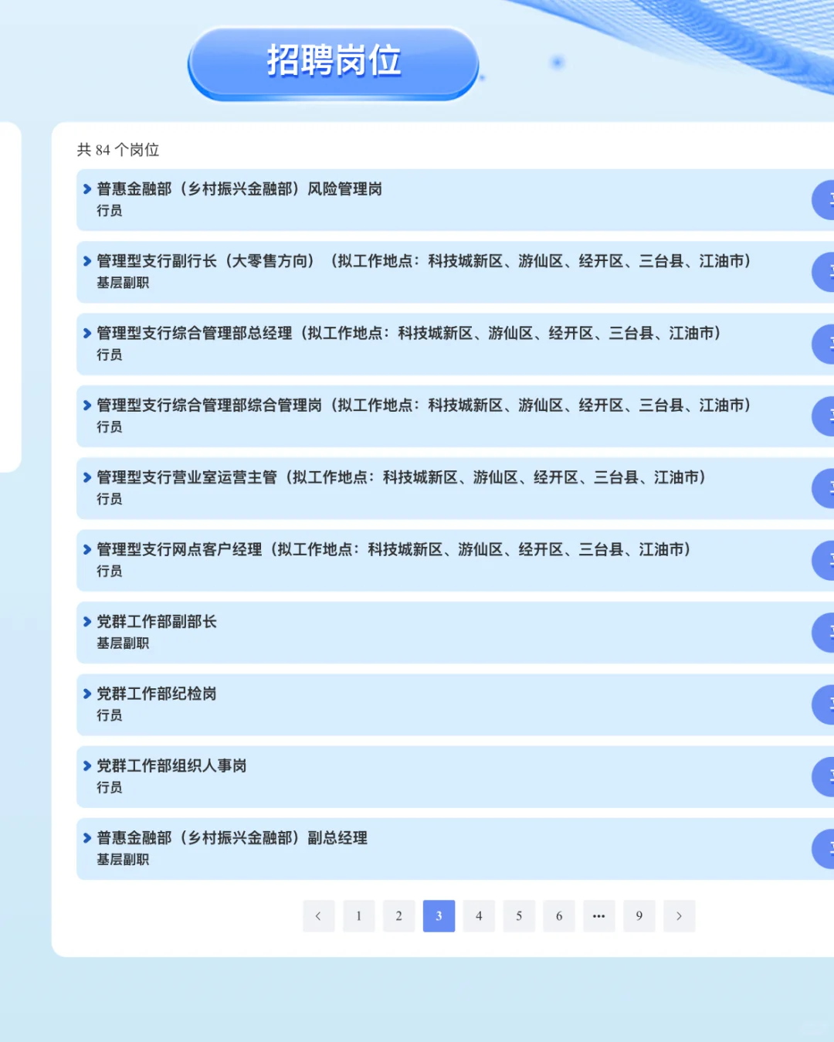Open 党群工作部组织人事岗 title
The width and height of the screenshot is (834, 1042).
(x=171, y=765)
